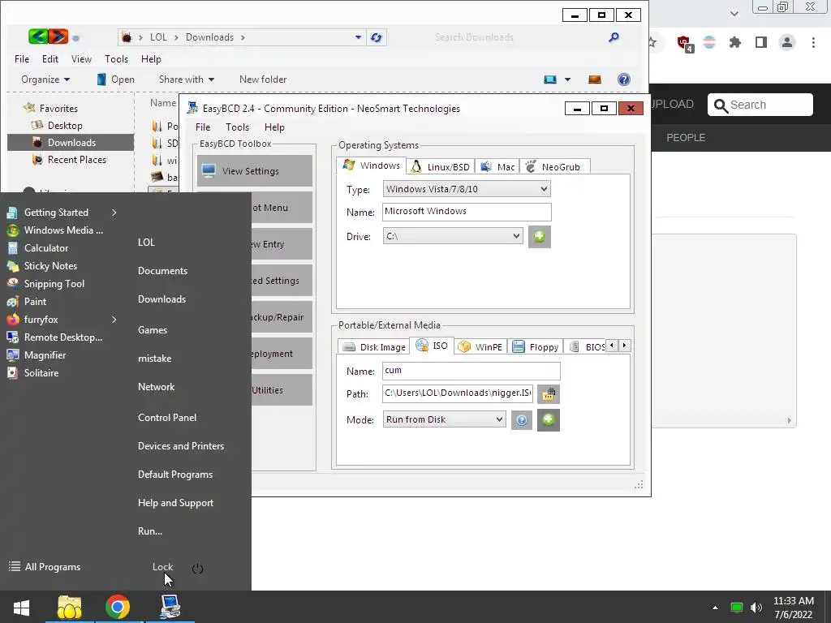Open Paint from the Start menu

(35, 302)
